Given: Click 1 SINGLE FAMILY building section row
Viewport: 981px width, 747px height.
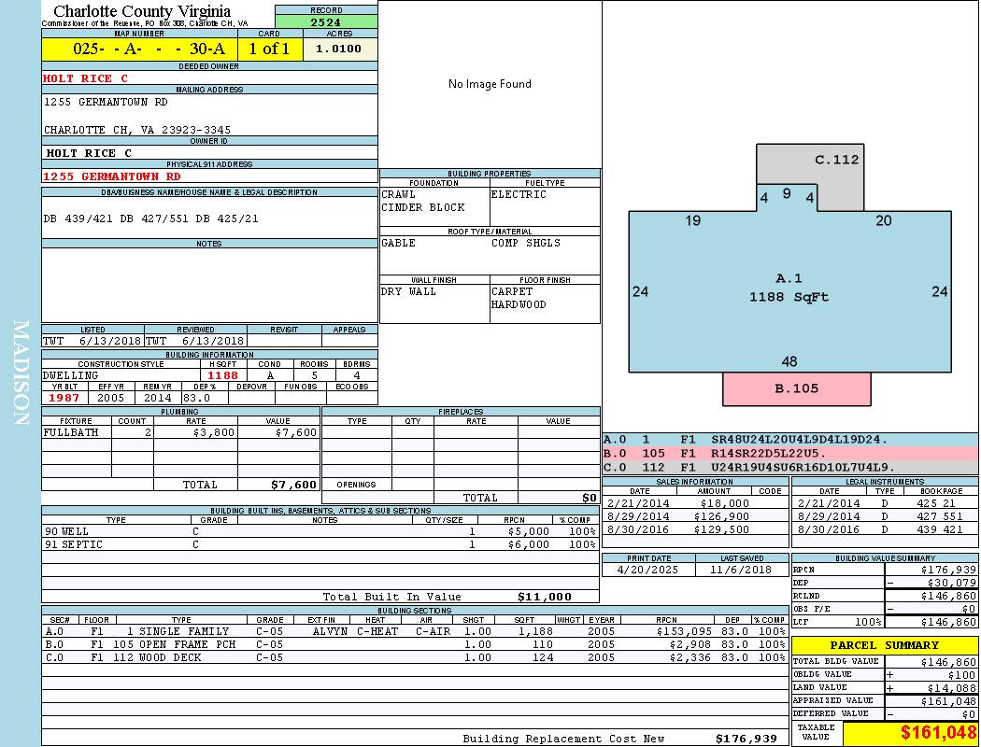Looking at the screenshot, I should [x=415, y=631].
